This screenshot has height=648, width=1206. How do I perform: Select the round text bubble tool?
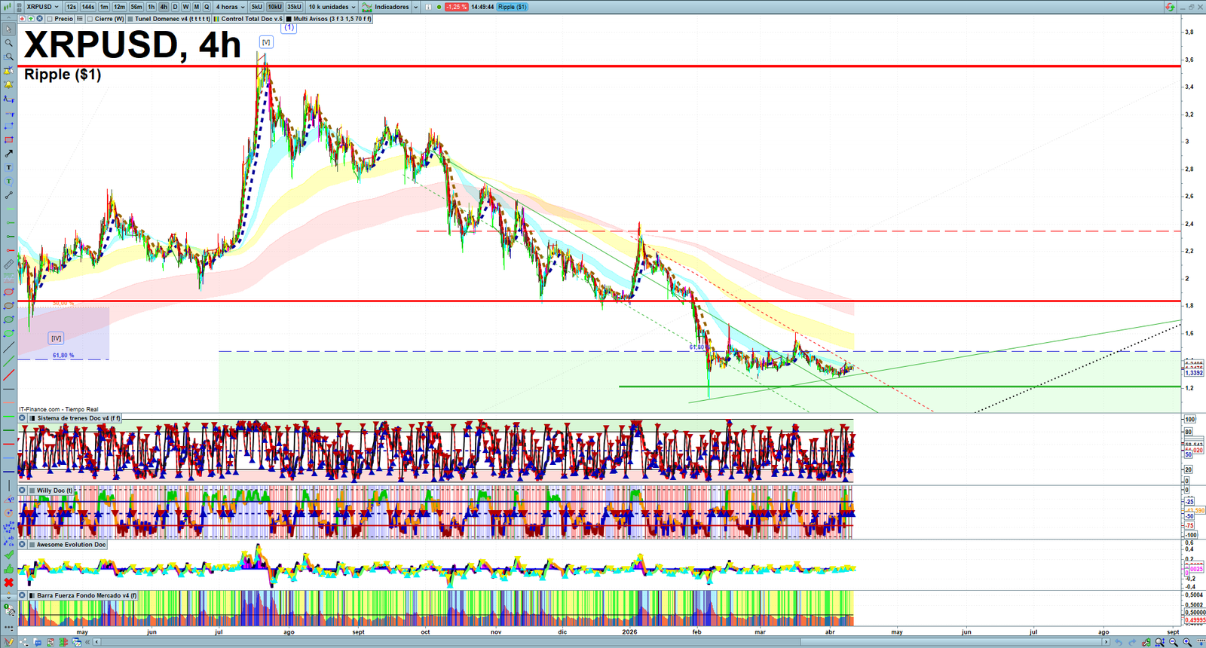8,182
